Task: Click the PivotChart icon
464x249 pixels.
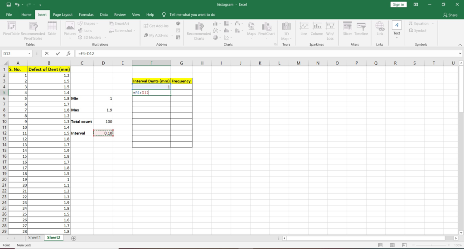Action: (266, 30)
